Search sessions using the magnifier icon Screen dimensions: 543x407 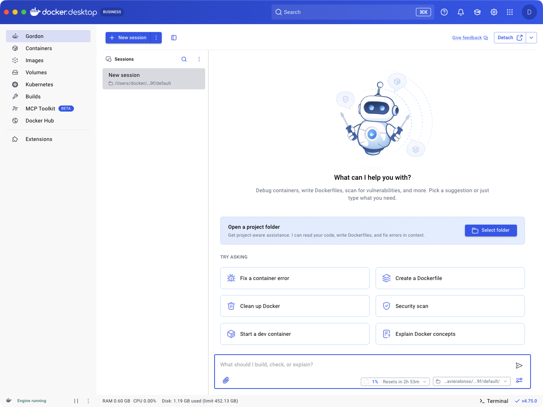(184, 59)
